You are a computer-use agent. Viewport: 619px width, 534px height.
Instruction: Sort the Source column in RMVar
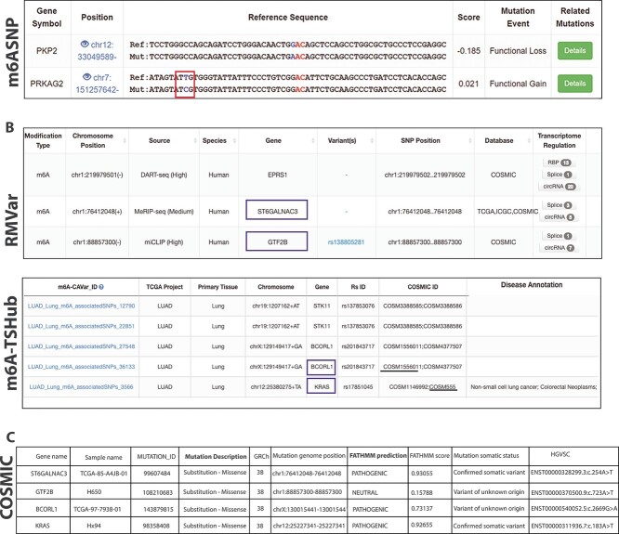tap(195, 141)
